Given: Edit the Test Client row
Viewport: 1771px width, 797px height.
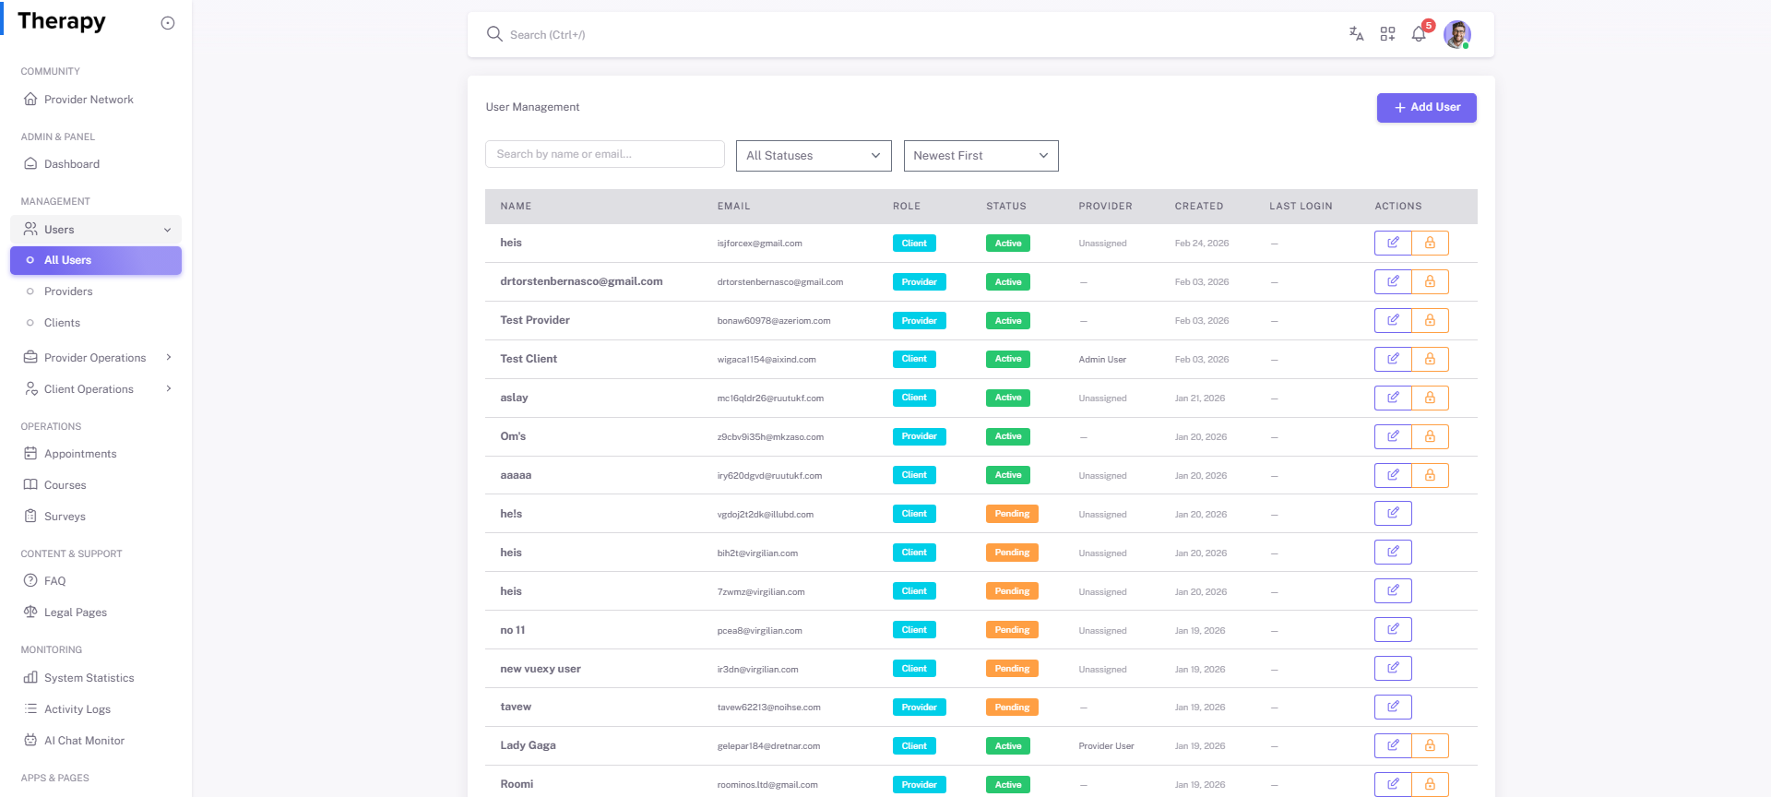Looking at the screenshot, I should (1393, 359).
